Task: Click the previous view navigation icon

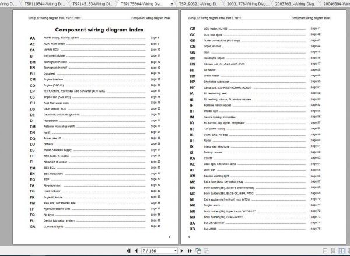Action: tap(198, 251)
